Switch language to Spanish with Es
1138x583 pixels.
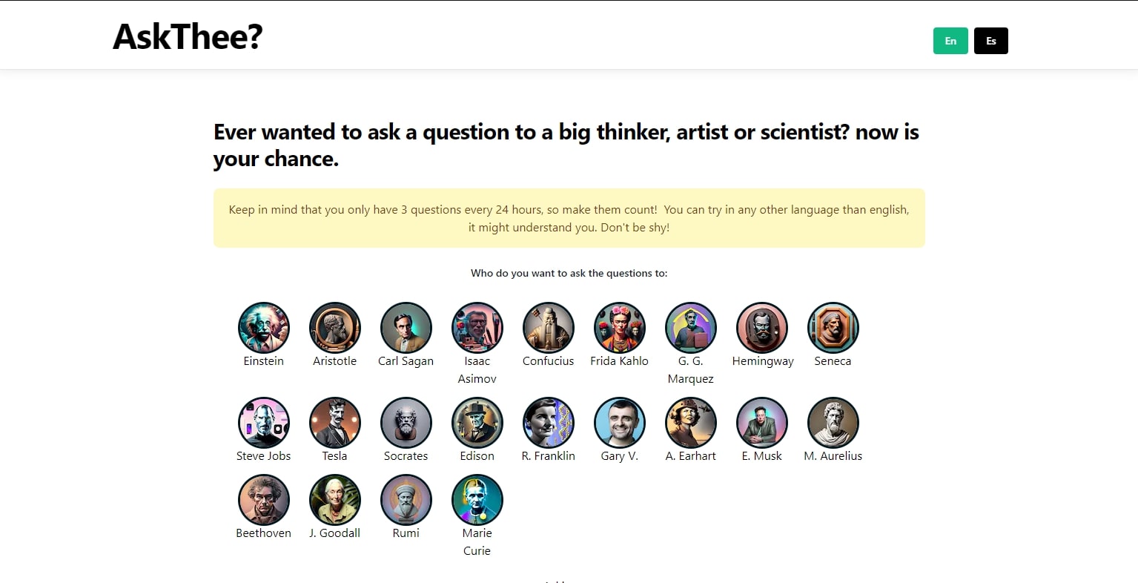coord(991,41)
